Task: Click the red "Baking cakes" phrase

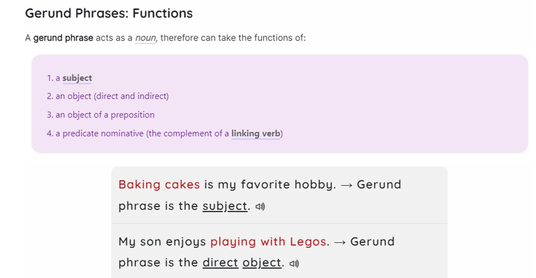Action: (159, 185)
